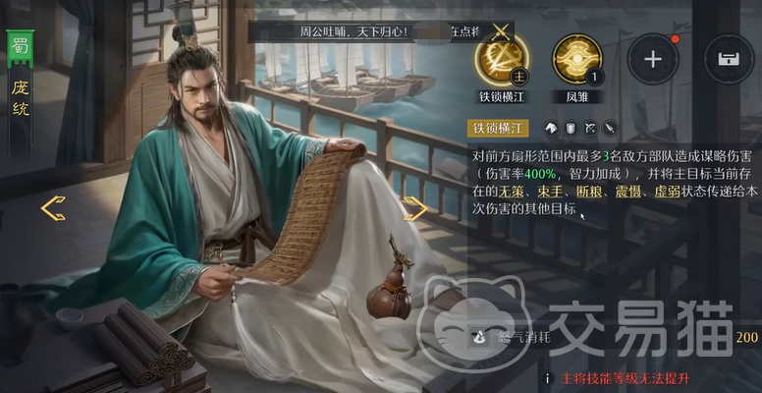Tap the 怒气消耗 rage cost row
Viewport: 762px width, 393px height.
(614, 337)
